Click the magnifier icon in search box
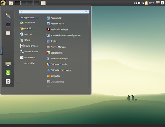The width and height of the screenshot is (165, 127). [x=86, y=12]
